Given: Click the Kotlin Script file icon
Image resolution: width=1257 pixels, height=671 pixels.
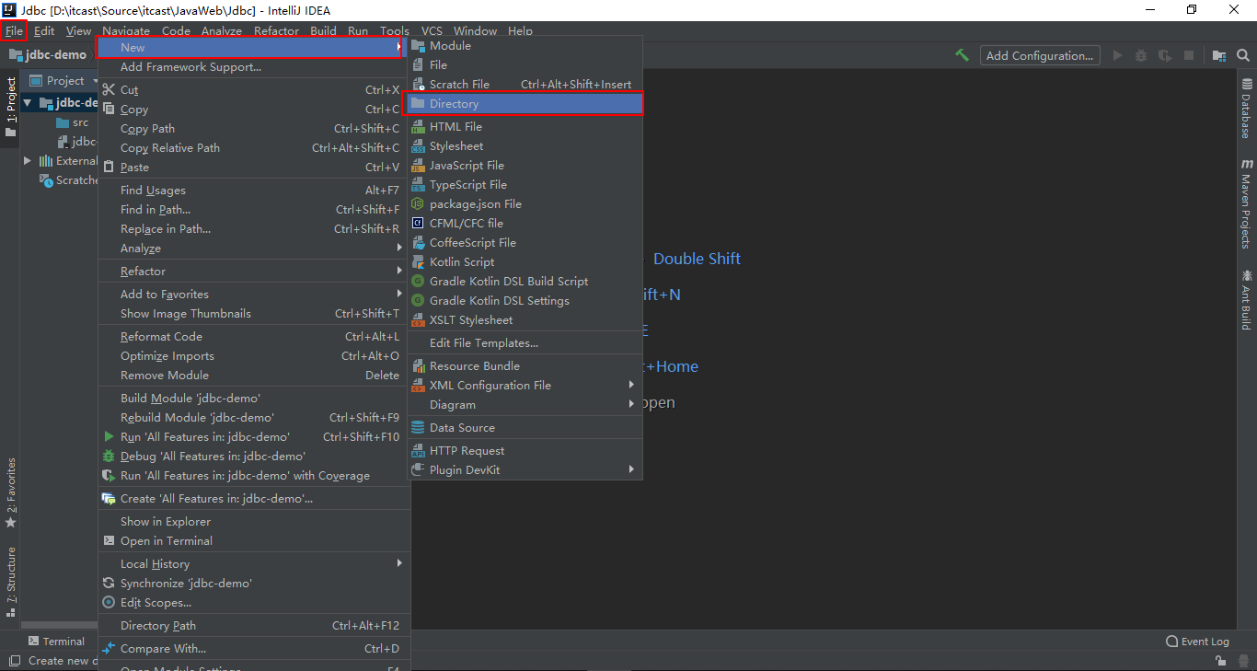Looking at the screenshot, I should 418,262.
